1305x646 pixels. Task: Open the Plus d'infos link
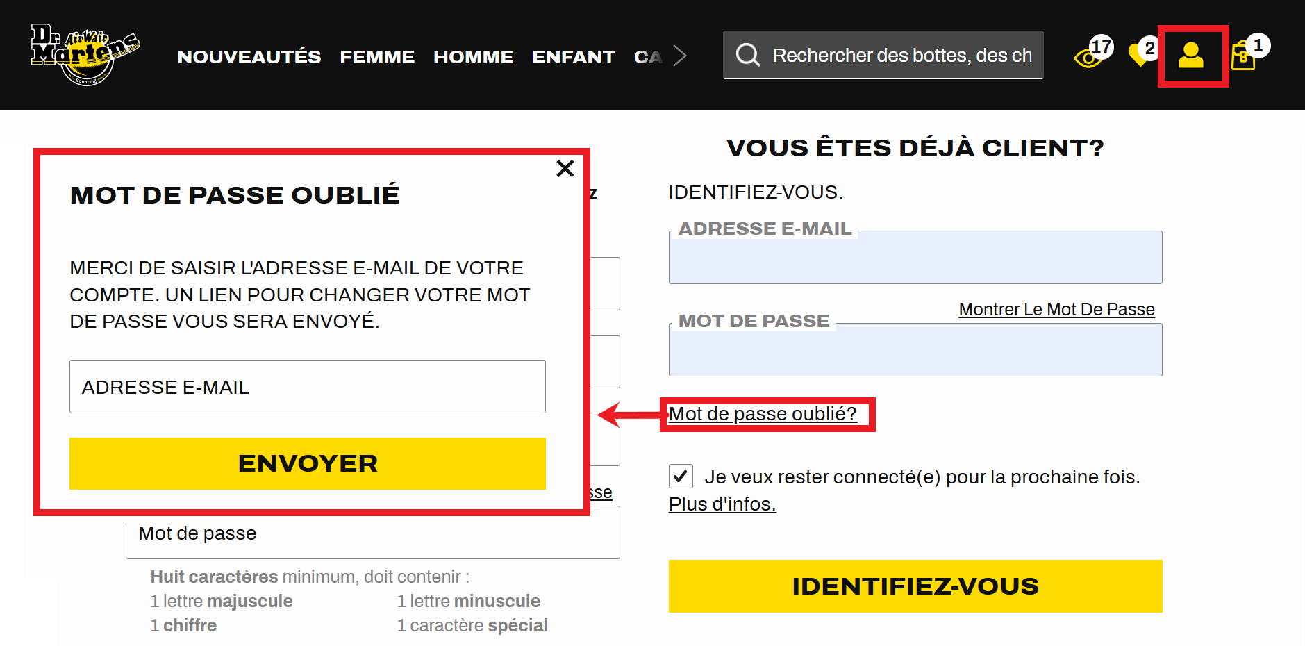[x=722, y=504]
